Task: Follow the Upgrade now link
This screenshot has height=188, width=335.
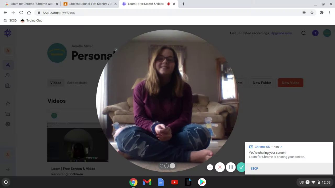Action: coord(281,33)
